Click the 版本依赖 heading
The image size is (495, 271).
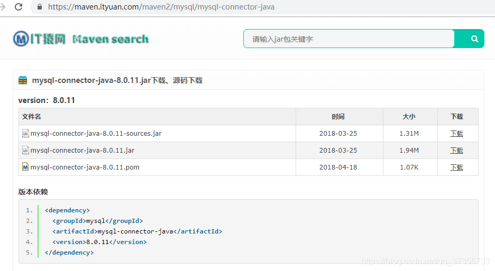(x=33, y=192)
